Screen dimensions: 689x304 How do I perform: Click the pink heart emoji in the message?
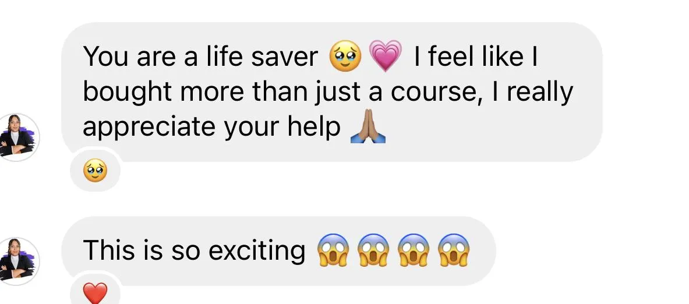[x=386, y=56]
